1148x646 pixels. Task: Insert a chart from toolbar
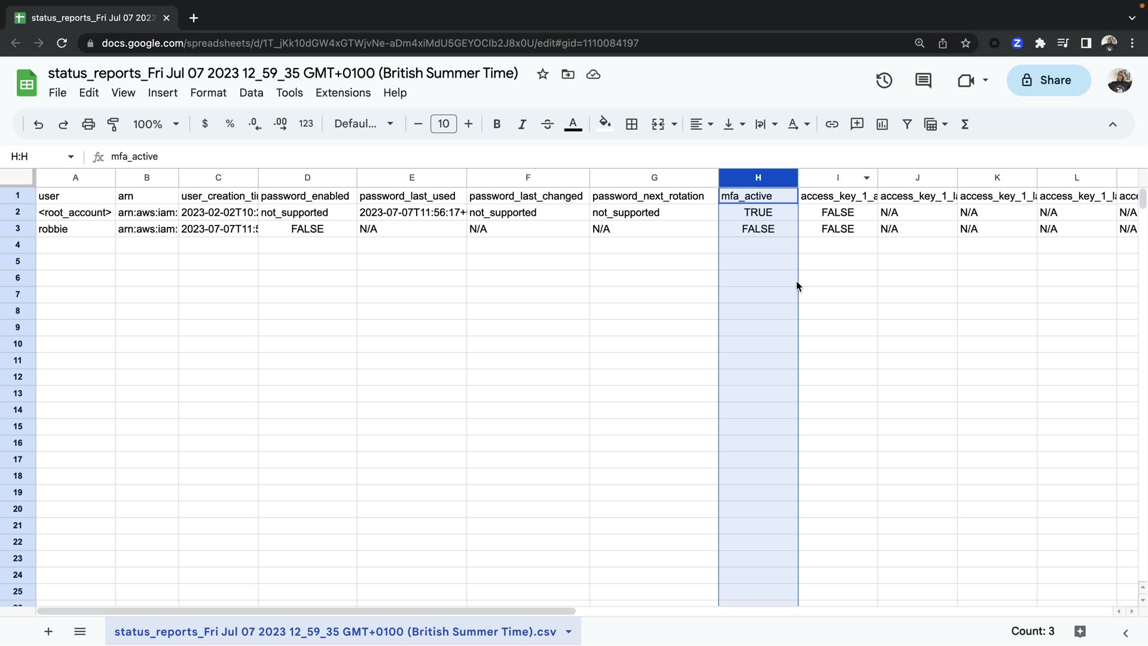click(882, 124)
